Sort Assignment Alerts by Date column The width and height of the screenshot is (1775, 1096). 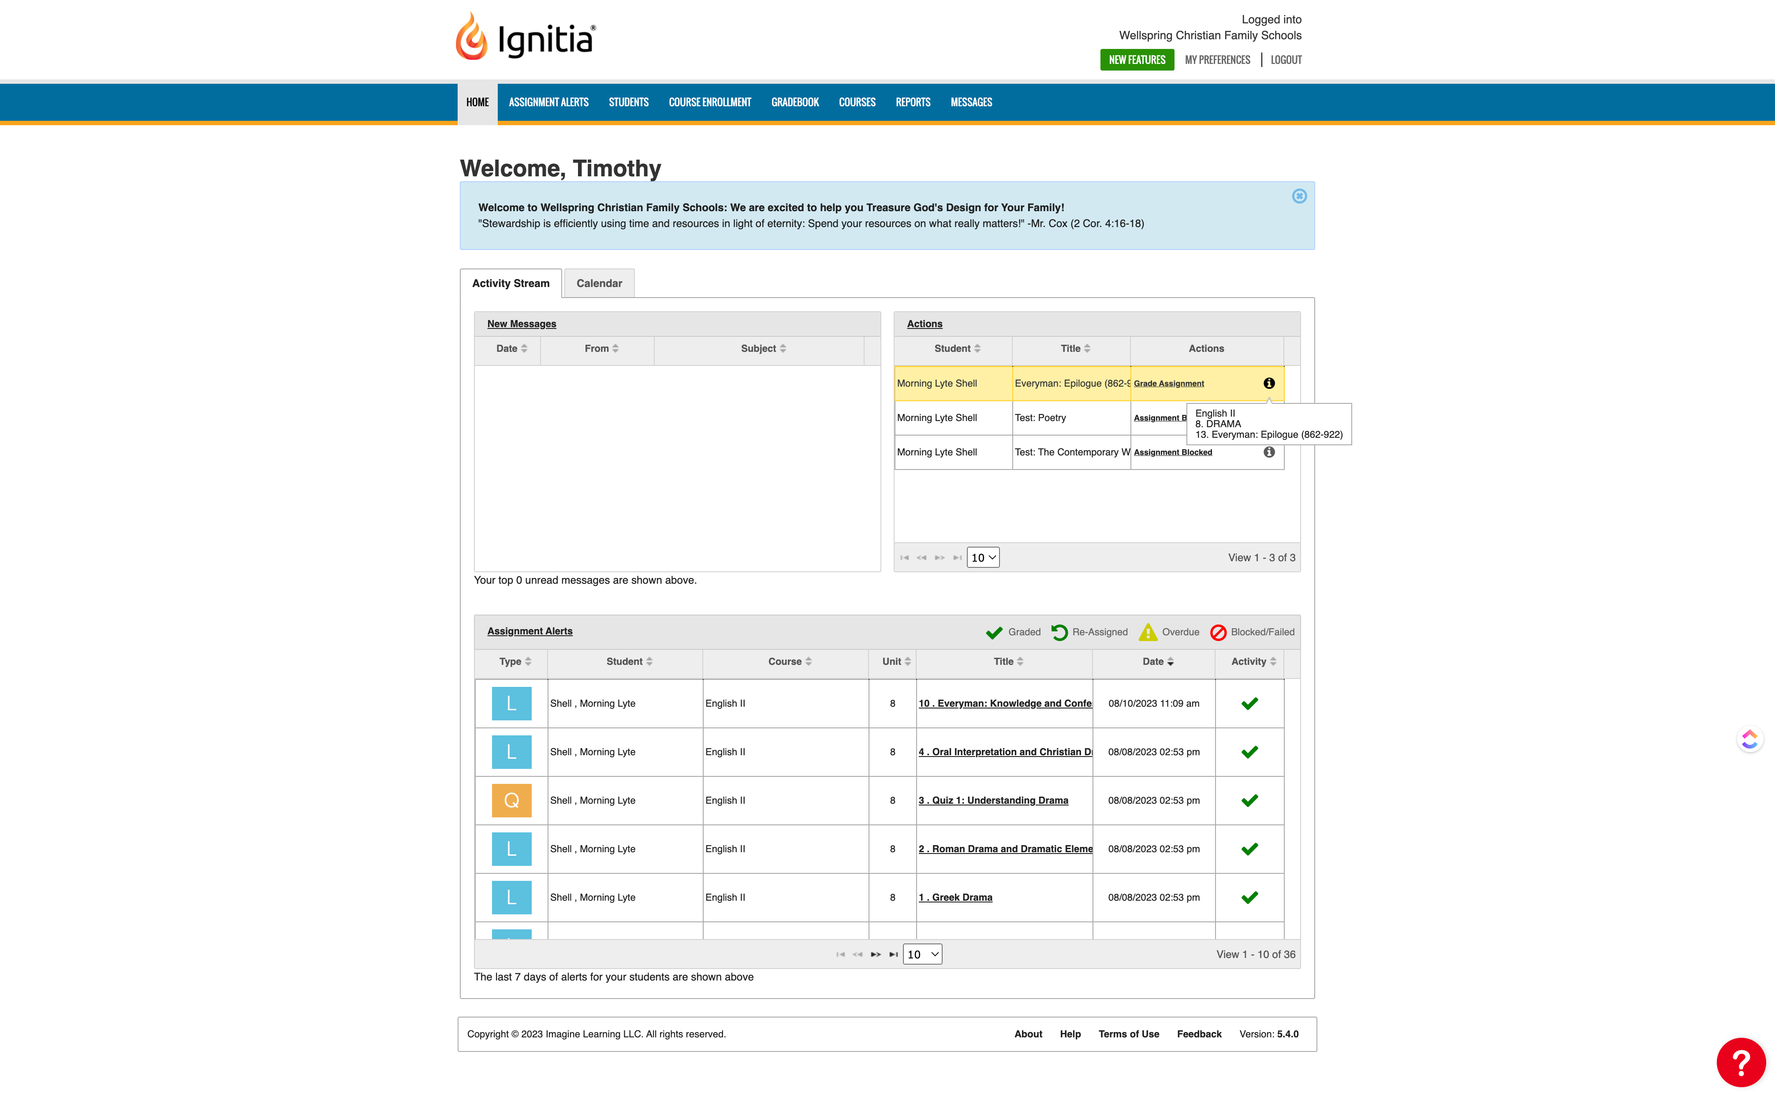[1157, 662]
